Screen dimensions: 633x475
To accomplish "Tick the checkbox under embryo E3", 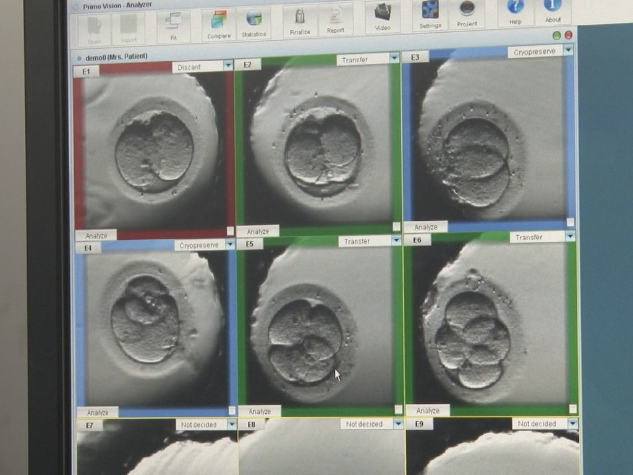I will point(570,222).
